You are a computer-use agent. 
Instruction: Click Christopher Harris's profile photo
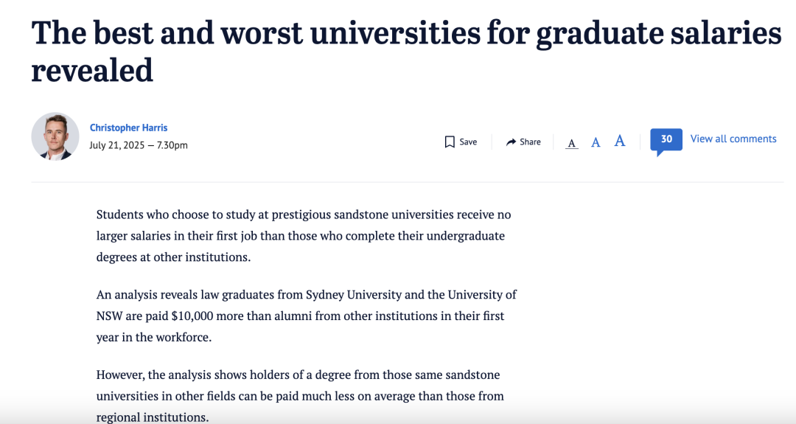(55, 136)
